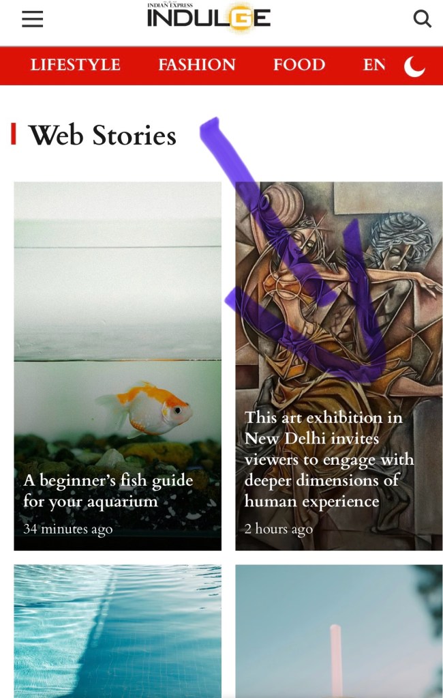Select the Food tab
Screen dimensions: 443x698
[299, 65]
